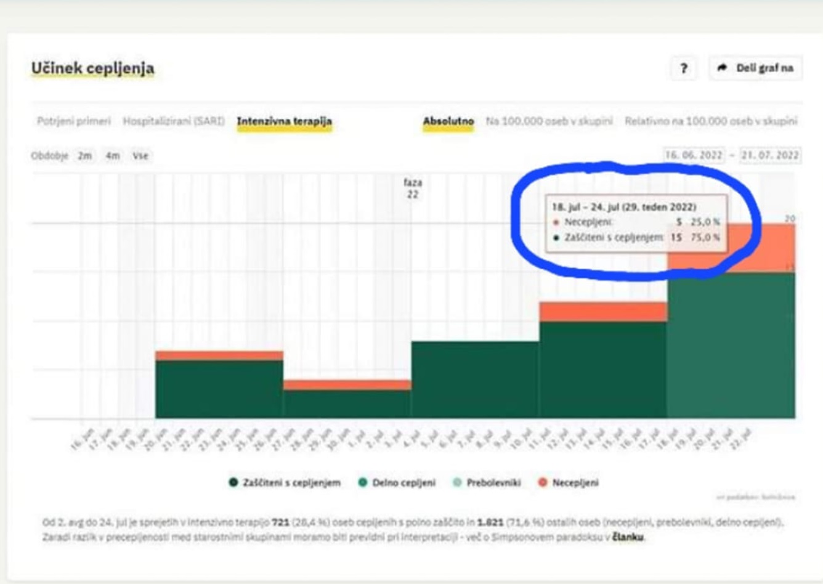Screen dimensions: 823x584
Task: Click the 1.821 count in footnote text
Action: [x=490, y=522]
